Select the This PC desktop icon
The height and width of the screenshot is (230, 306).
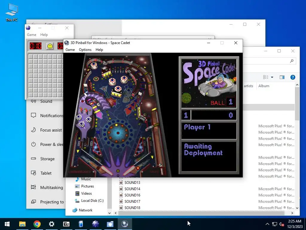[x=12, y=13]
